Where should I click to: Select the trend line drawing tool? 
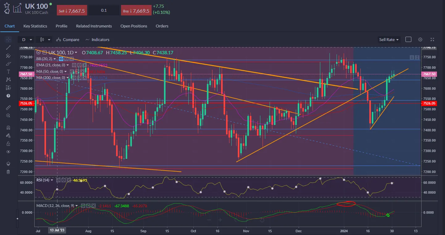(8, 47)
